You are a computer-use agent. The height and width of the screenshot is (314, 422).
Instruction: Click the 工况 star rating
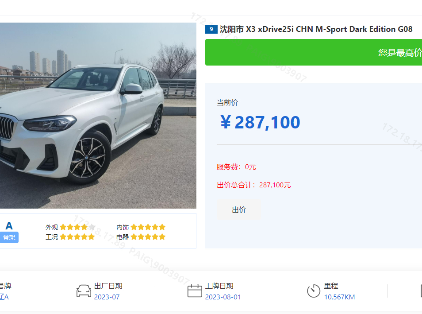point(77,237)
